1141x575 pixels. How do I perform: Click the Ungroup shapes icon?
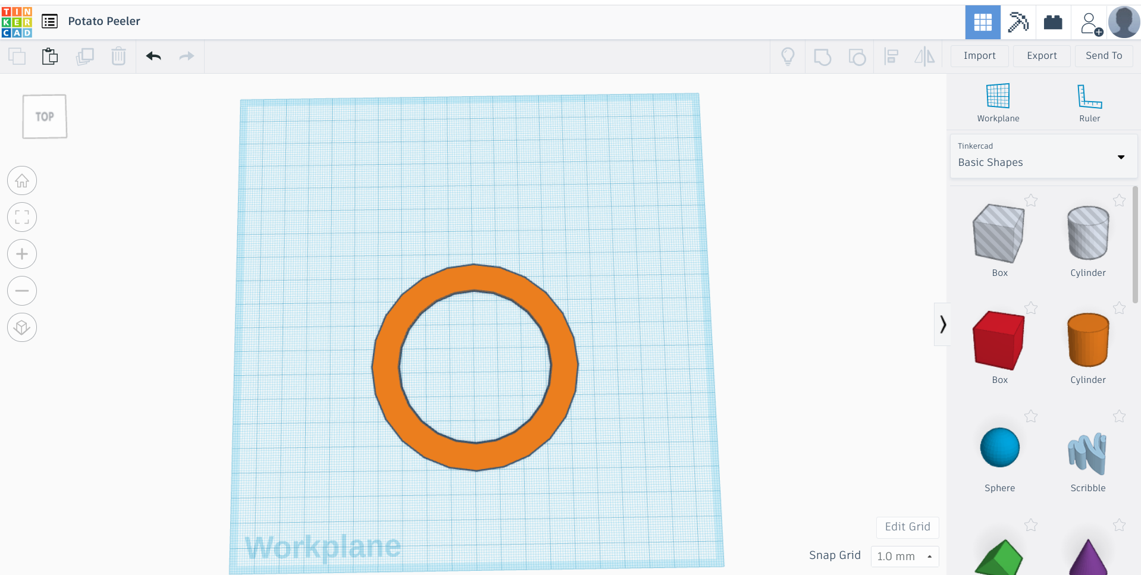[857, 57]
